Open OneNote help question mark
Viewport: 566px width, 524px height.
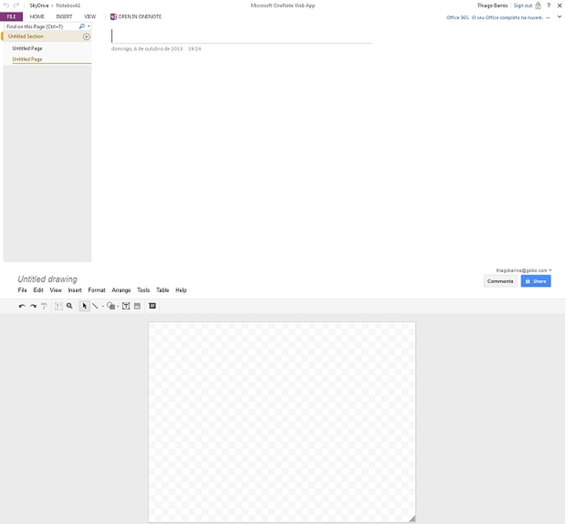(x=549, y=5)
